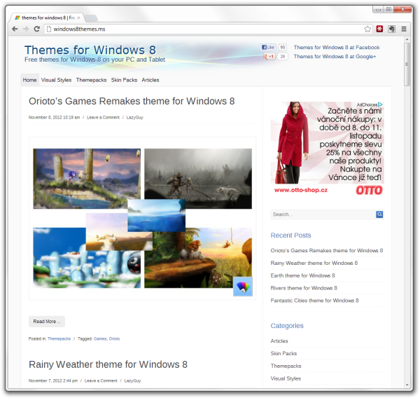This screenshot has height=398, width=420.
Task: Open the Visual Styles menu item
Action: point(56,80)
